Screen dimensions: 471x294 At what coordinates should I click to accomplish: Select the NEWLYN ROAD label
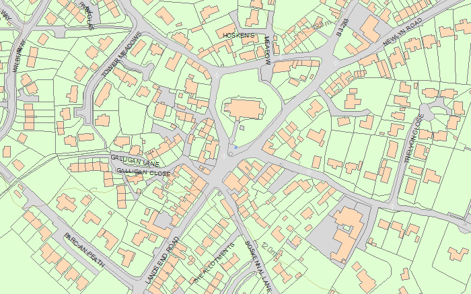[x=402, y=32]
